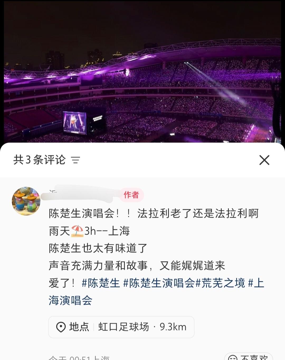The width and height of the screenshot is (285, 360).
Task: Tap the 作者 author badge
Action: click(x=131, y=195)
